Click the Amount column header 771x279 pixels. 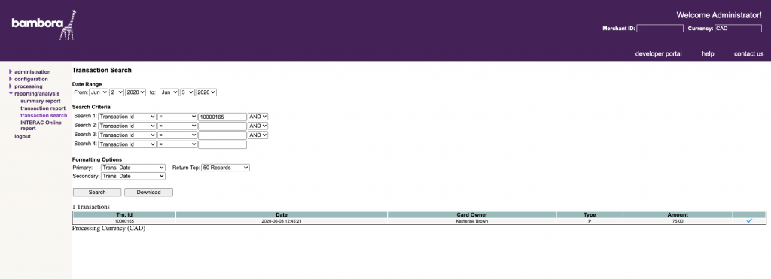pyautogui.click(x=678, y=214)
